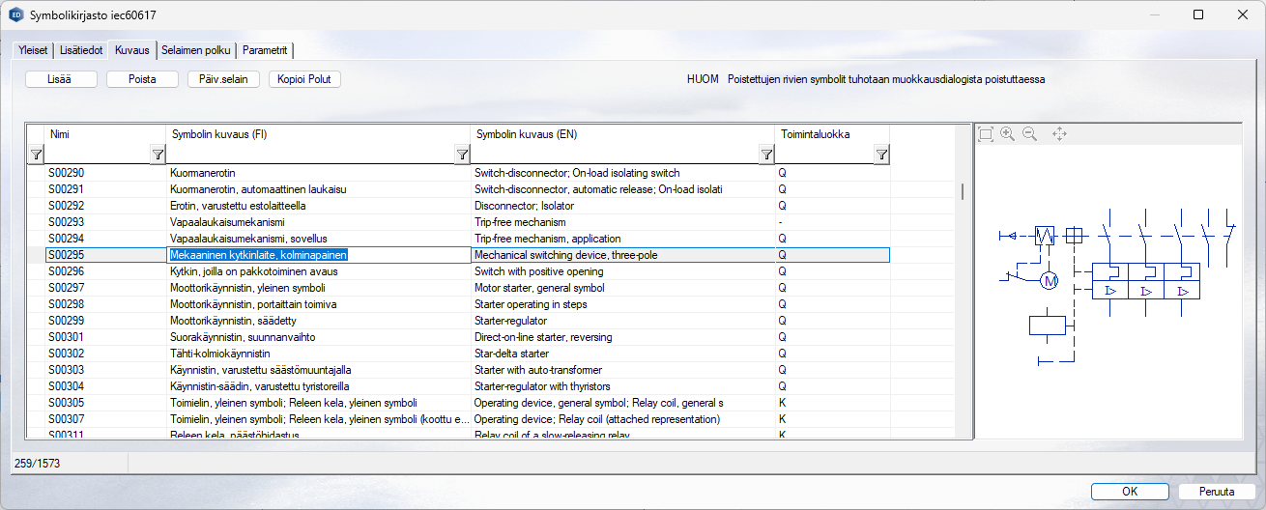The image size is (1266, 510).
Task: Open the Nimi column filter
Action: click(x=158, y=154)
